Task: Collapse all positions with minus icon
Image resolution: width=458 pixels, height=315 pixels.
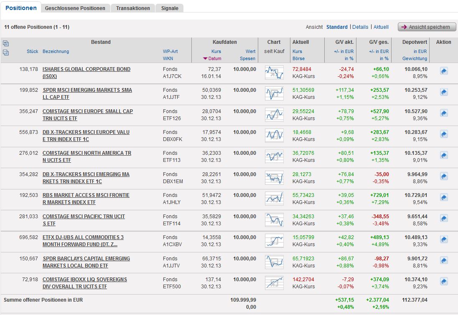Action: [6, 53]
